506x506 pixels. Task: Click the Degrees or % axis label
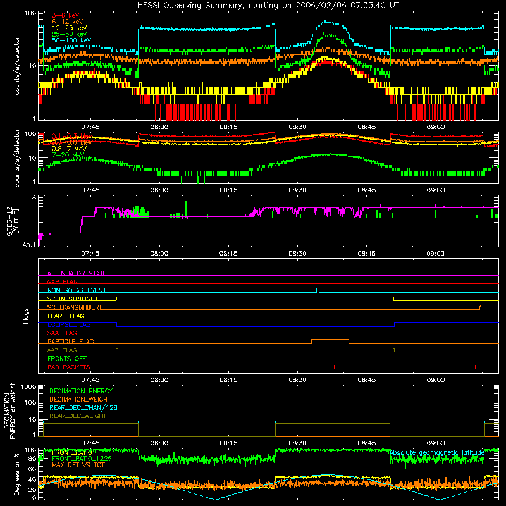tap(16, 474)
